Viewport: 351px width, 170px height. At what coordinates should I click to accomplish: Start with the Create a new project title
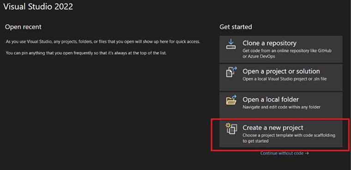(273, 128)
